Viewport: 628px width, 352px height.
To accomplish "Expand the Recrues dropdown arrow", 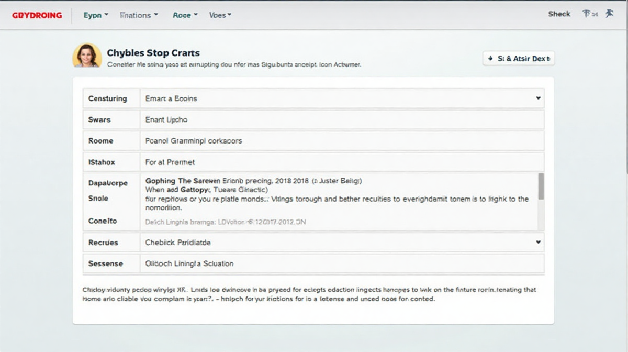I will click(x=538, y=243).
